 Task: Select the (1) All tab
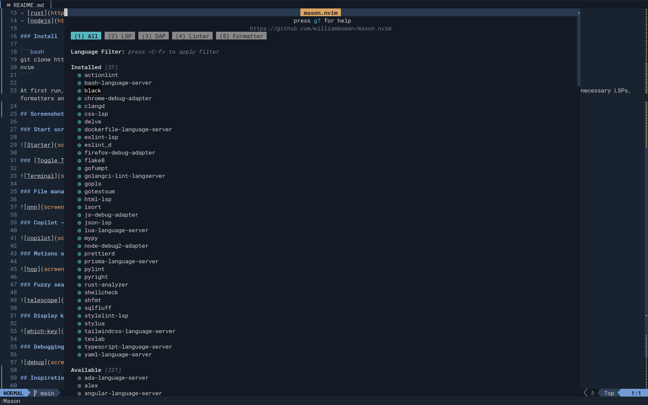[86, 36]
